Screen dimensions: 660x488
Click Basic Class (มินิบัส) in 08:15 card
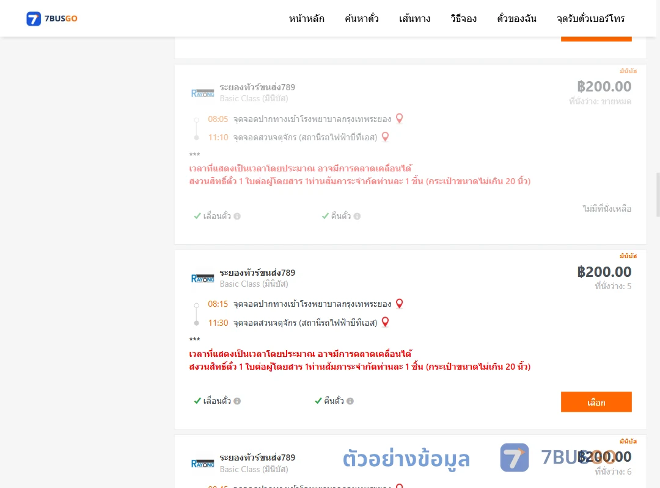click(254, 284)
